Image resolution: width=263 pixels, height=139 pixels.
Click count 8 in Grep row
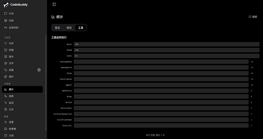tap(252, 97)
